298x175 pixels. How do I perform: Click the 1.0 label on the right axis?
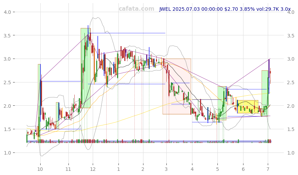(x=291, y=153)
